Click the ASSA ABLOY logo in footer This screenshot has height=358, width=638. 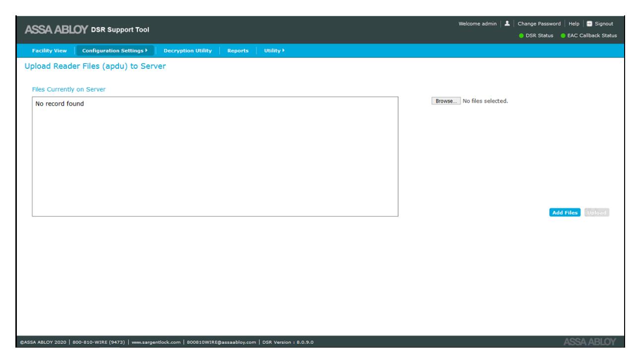point(591,342)
